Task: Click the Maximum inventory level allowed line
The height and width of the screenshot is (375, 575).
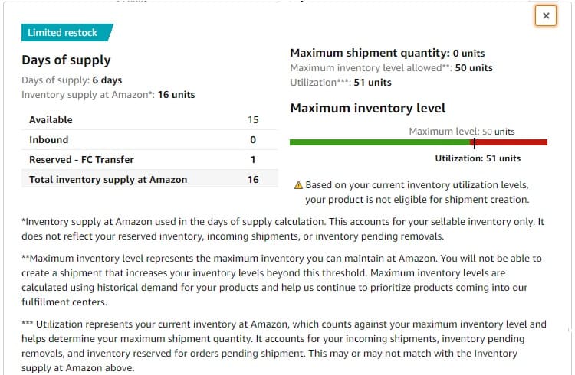Action: (391, 68)
